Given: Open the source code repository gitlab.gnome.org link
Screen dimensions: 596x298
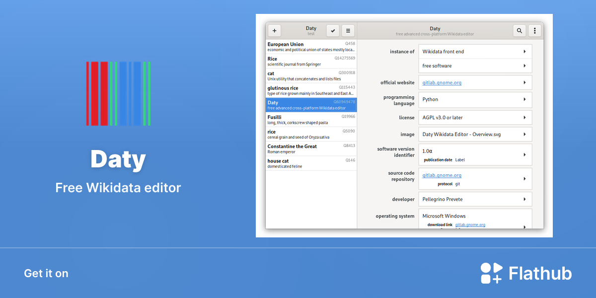Looking at the screenshot, I should click(442, 175).
